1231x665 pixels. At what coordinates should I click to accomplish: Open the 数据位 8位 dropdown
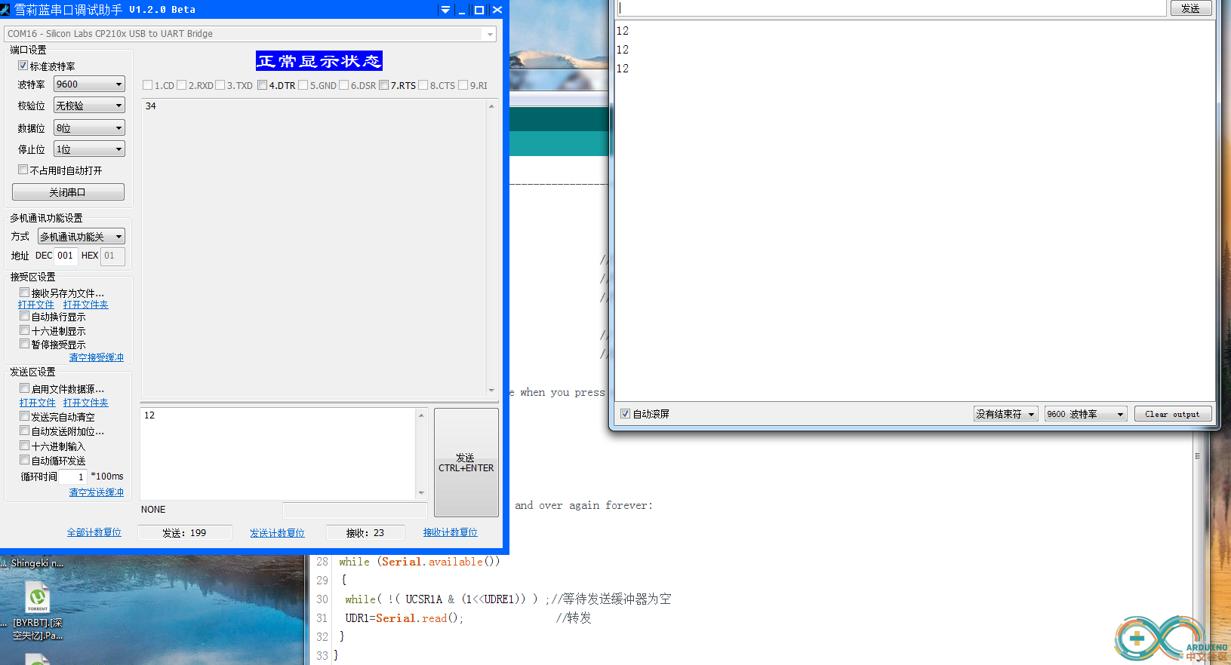(89, 128)
